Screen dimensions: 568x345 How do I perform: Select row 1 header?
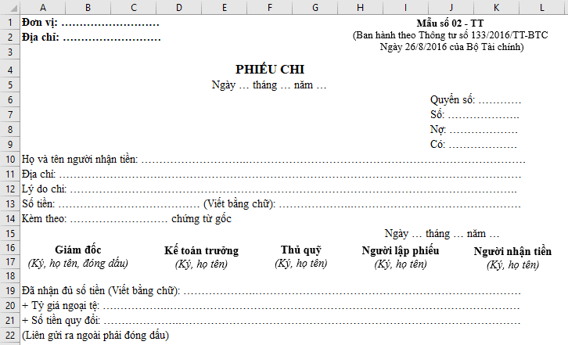coord(10,23)
